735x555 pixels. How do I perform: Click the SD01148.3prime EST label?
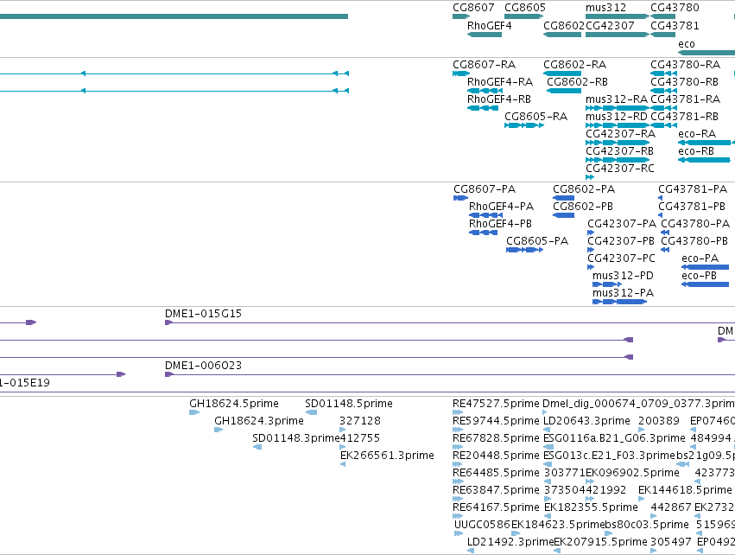tap(295, 438)
